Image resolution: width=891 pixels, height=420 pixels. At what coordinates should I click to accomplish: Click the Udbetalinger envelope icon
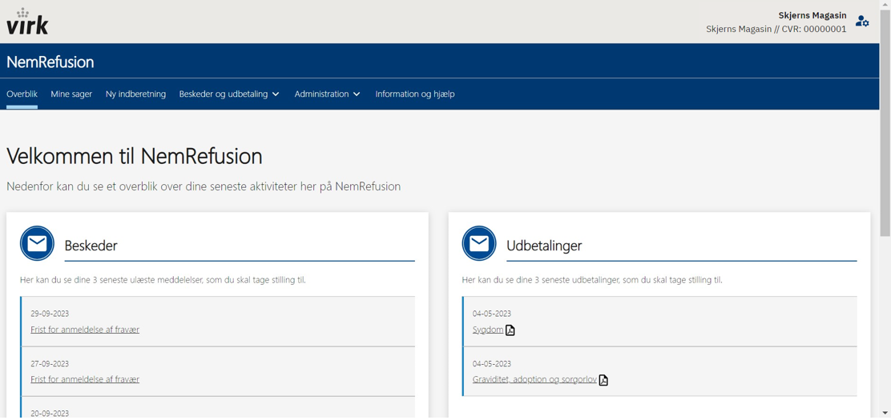tap(479, 244)
